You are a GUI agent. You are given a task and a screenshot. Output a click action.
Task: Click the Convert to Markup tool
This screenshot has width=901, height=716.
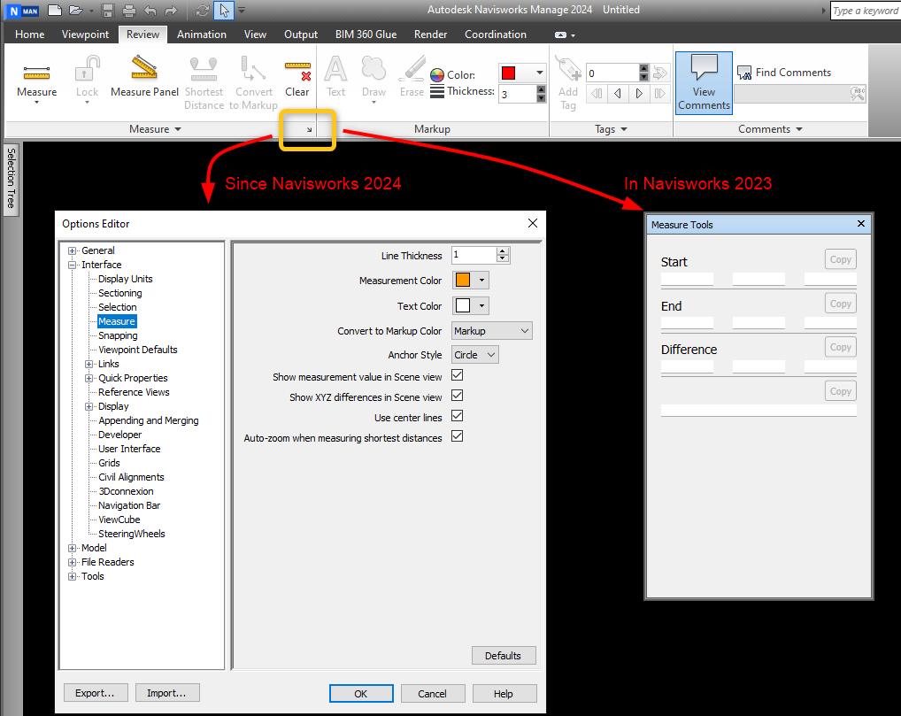[x=253, y=82]
